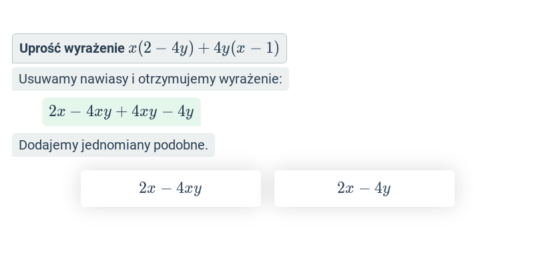Click the 'Dodajemy jednomiany podobne.' hint

[x=113, y=145]
